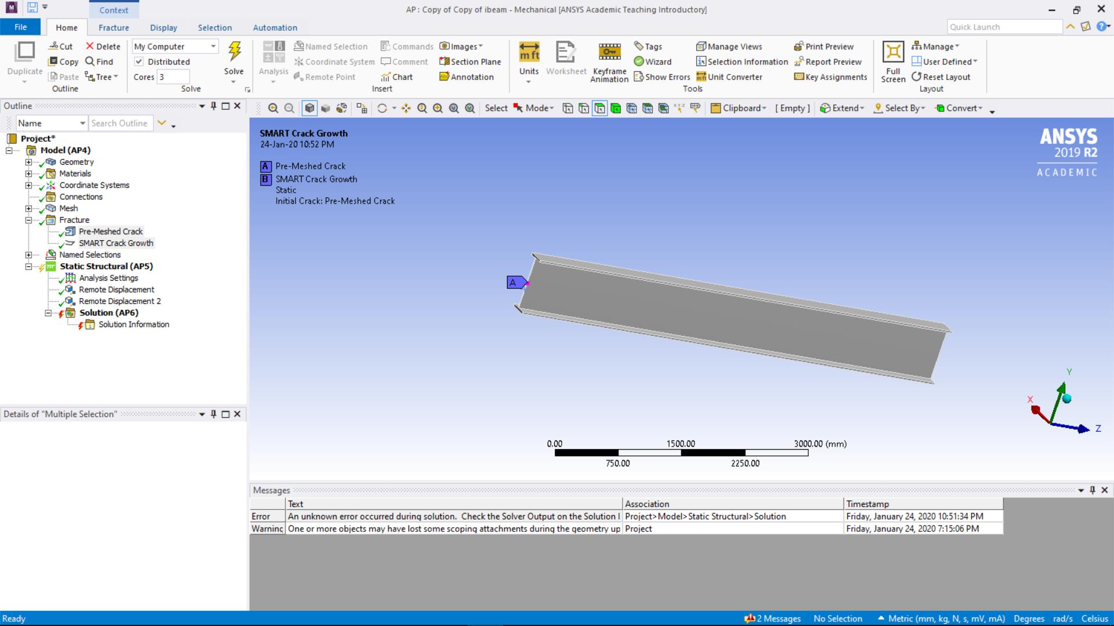Viewport: 1114px width, 626px height.
Task: Open Print Preview
Action: pos(824,46)
